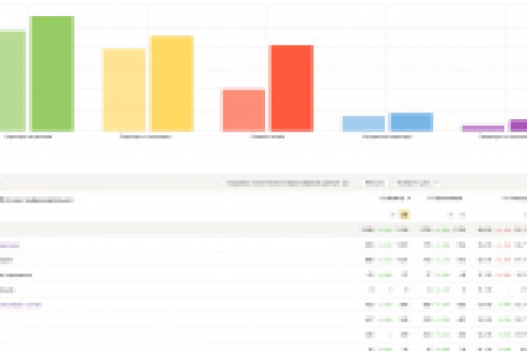527x351 pixels.
Task: Select the light blue chart bar
Action: 363,124
